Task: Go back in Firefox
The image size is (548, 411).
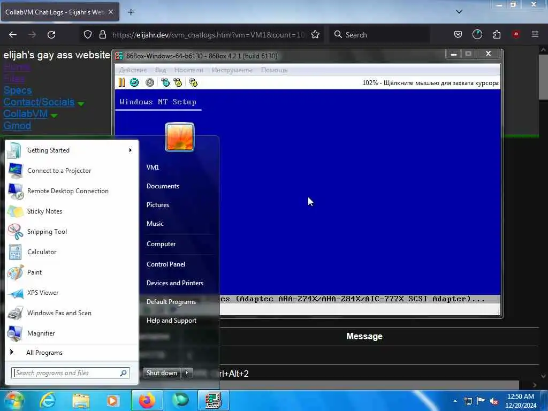Action: pyautogui.click(x=13, y=35)
